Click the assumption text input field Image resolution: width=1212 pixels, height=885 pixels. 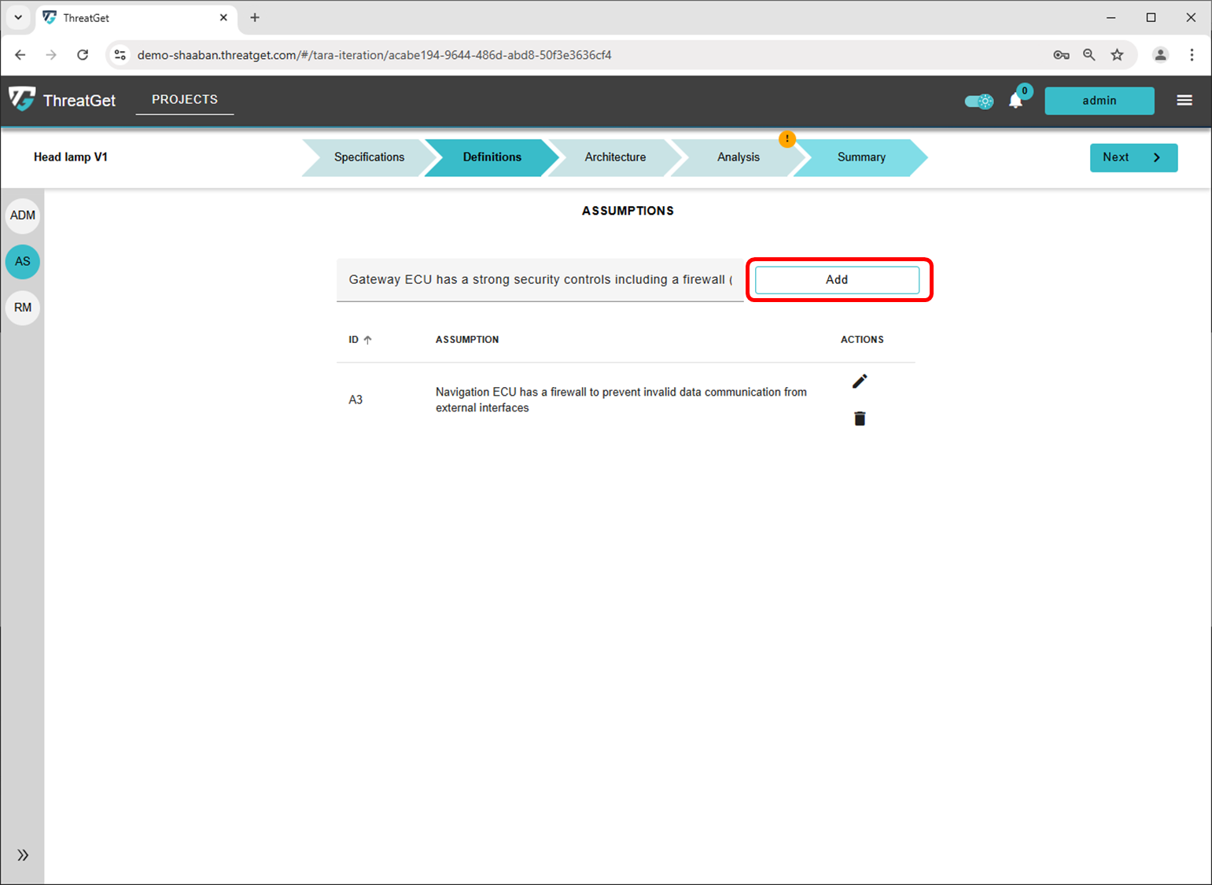tap(540, 280)
